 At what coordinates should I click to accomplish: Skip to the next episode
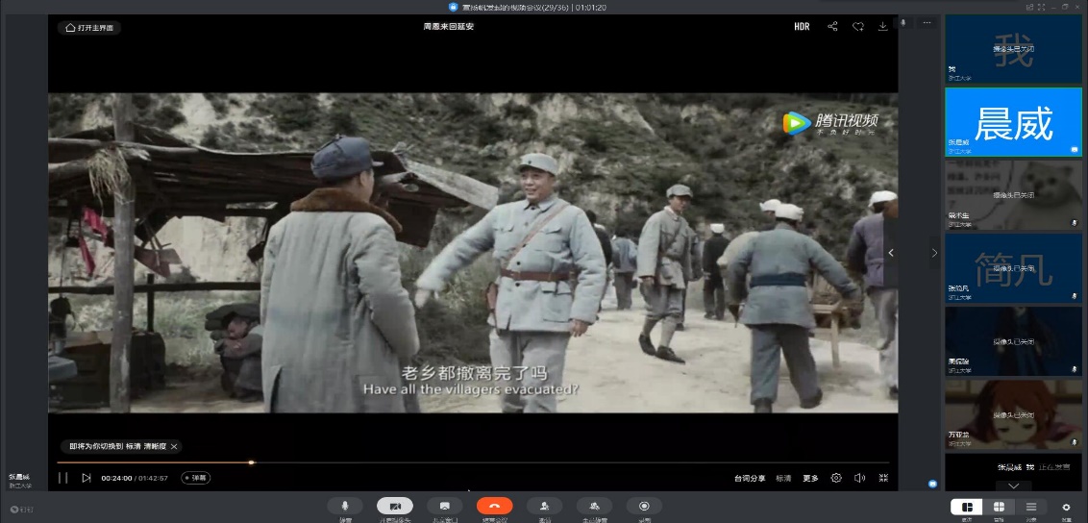click(87, 478)
